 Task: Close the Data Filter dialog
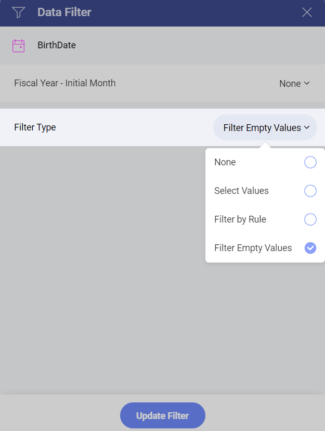307,12
